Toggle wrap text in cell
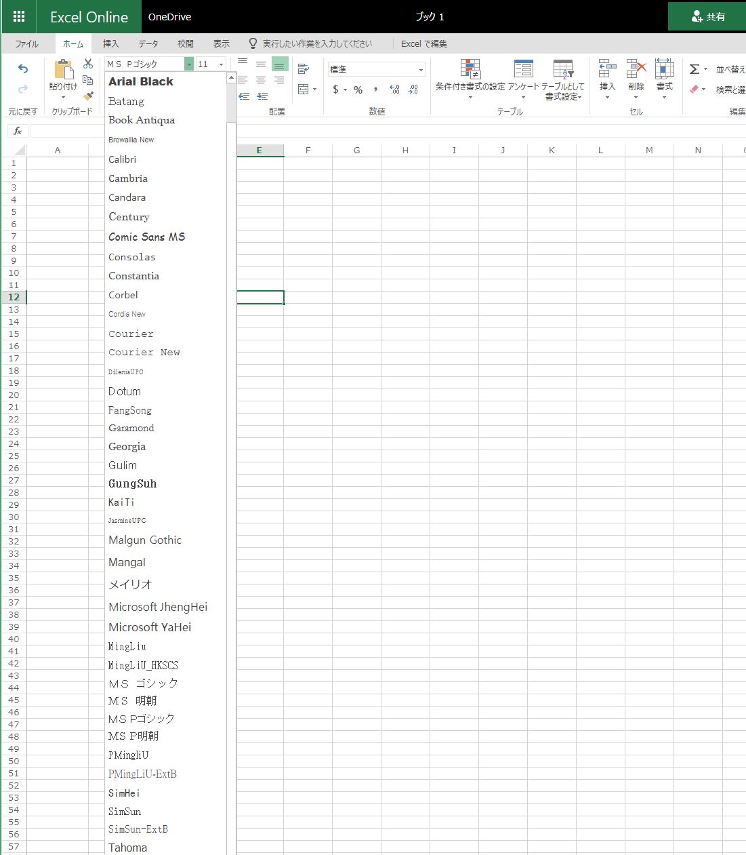This screenshot has height=855, width=746. (303, 69)
